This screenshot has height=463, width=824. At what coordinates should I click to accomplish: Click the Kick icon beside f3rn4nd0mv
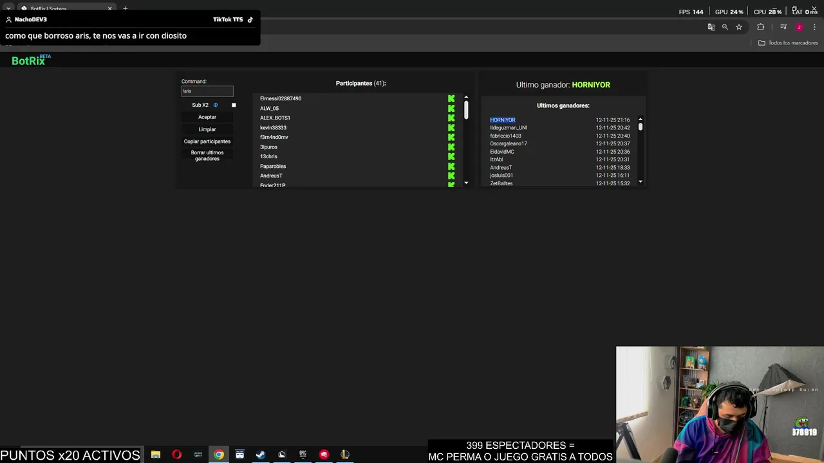click(451, 137)
